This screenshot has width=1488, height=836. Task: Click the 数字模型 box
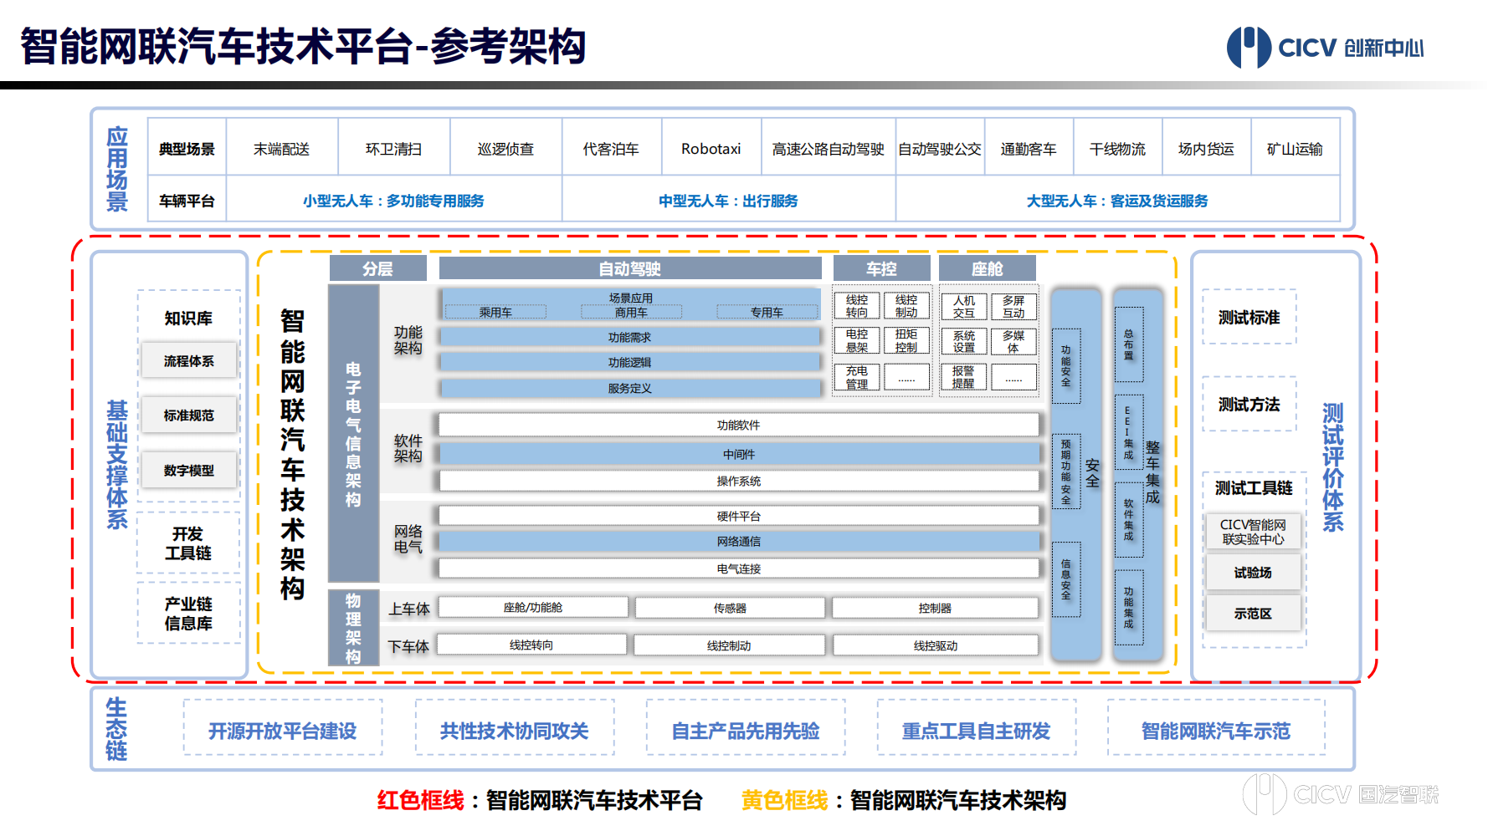coord(189,471)
